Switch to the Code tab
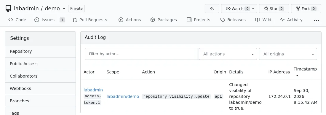 (17, 20)
